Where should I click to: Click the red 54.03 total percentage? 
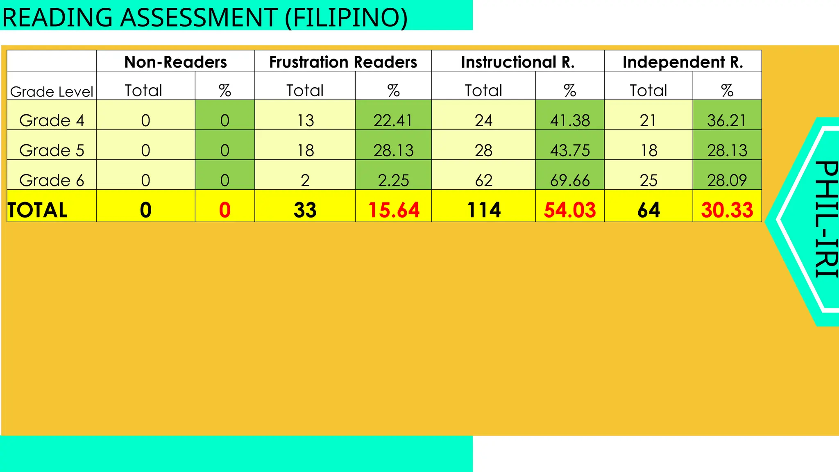(569, 210)
